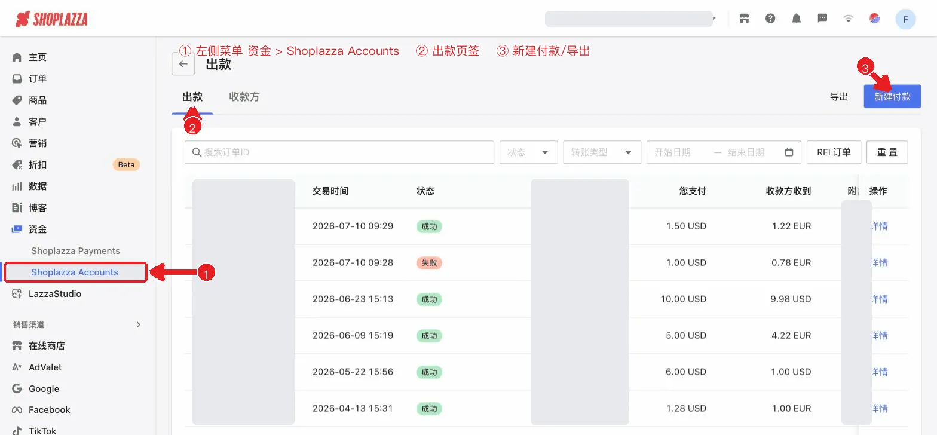Open 订单 orders in the sidebar

38,79
